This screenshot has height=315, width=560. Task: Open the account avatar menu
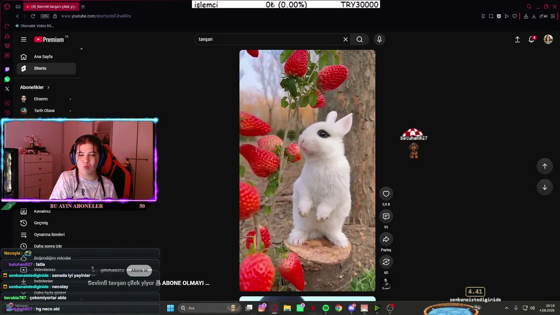(x=548, y=39)
